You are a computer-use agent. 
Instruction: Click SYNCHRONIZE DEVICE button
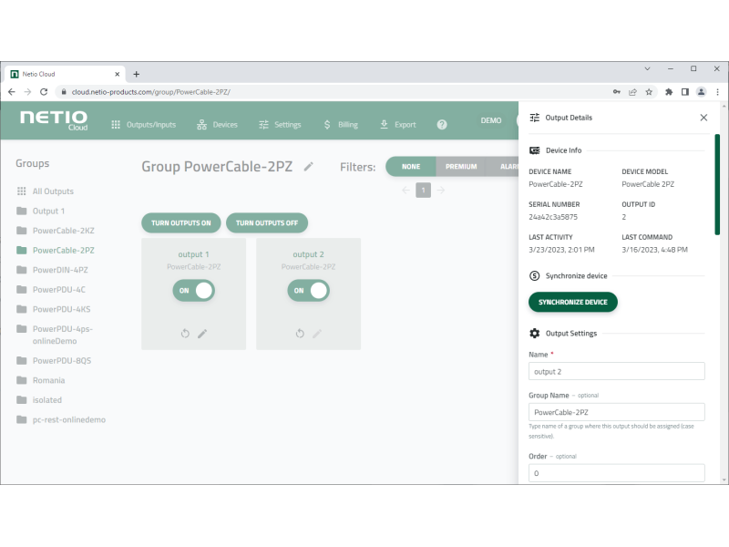[x=573, y=302]
